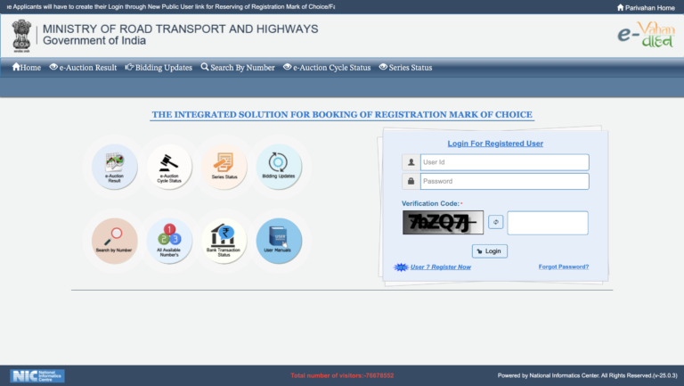Screen dimensions: 684x386
Task: Click the Forgot Password link
Action: pyautogui.click(x=563, y=267)
